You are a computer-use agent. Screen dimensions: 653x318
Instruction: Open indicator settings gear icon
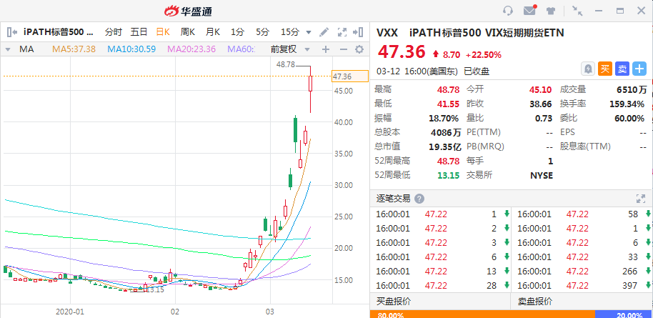tap(359, 49)
